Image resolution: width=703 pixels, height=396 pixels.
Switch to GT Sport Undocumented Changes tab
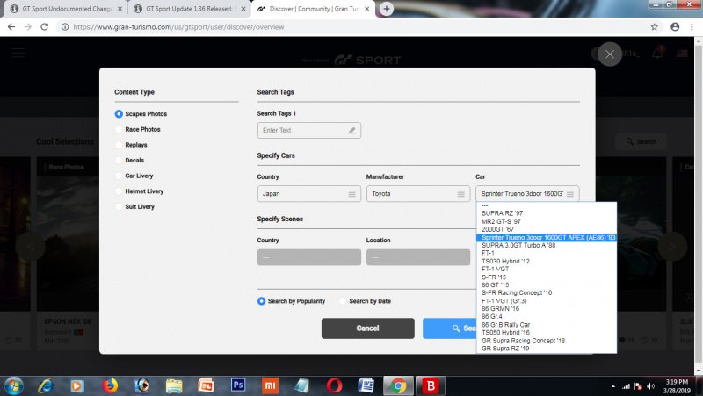tap(66, 9)
